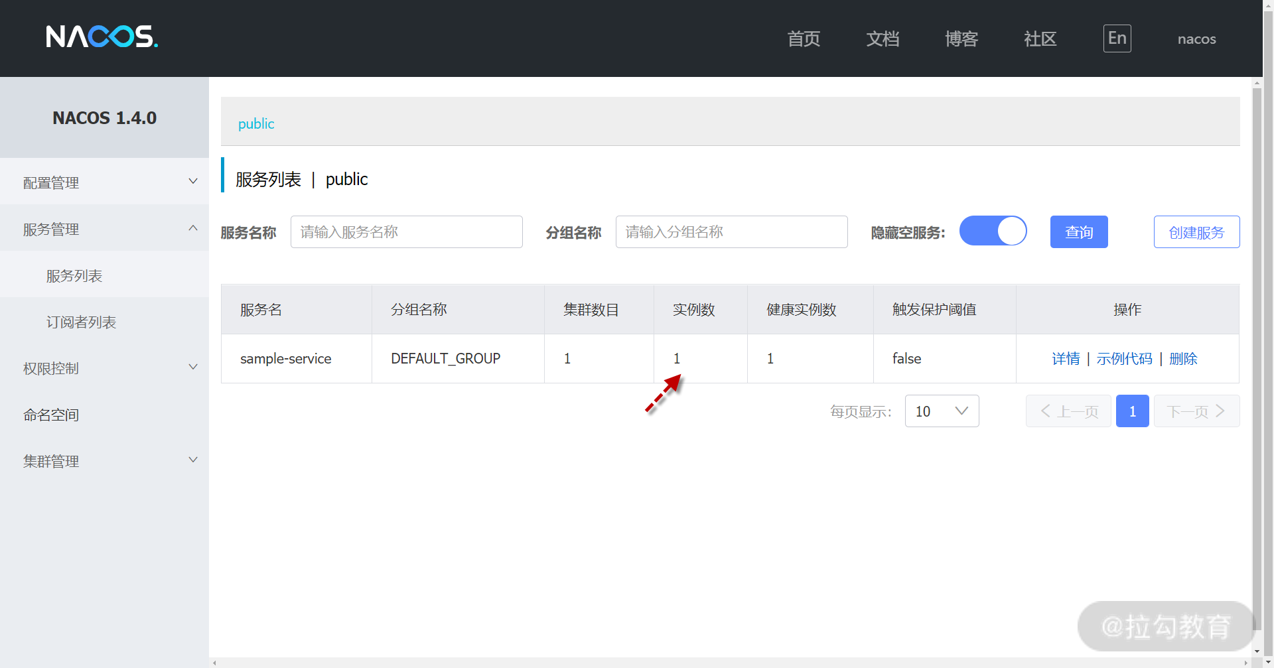Click the 查询 search button
Image resolution: width=1274 pixels, height=668 pixels.
pos(1079,232)
